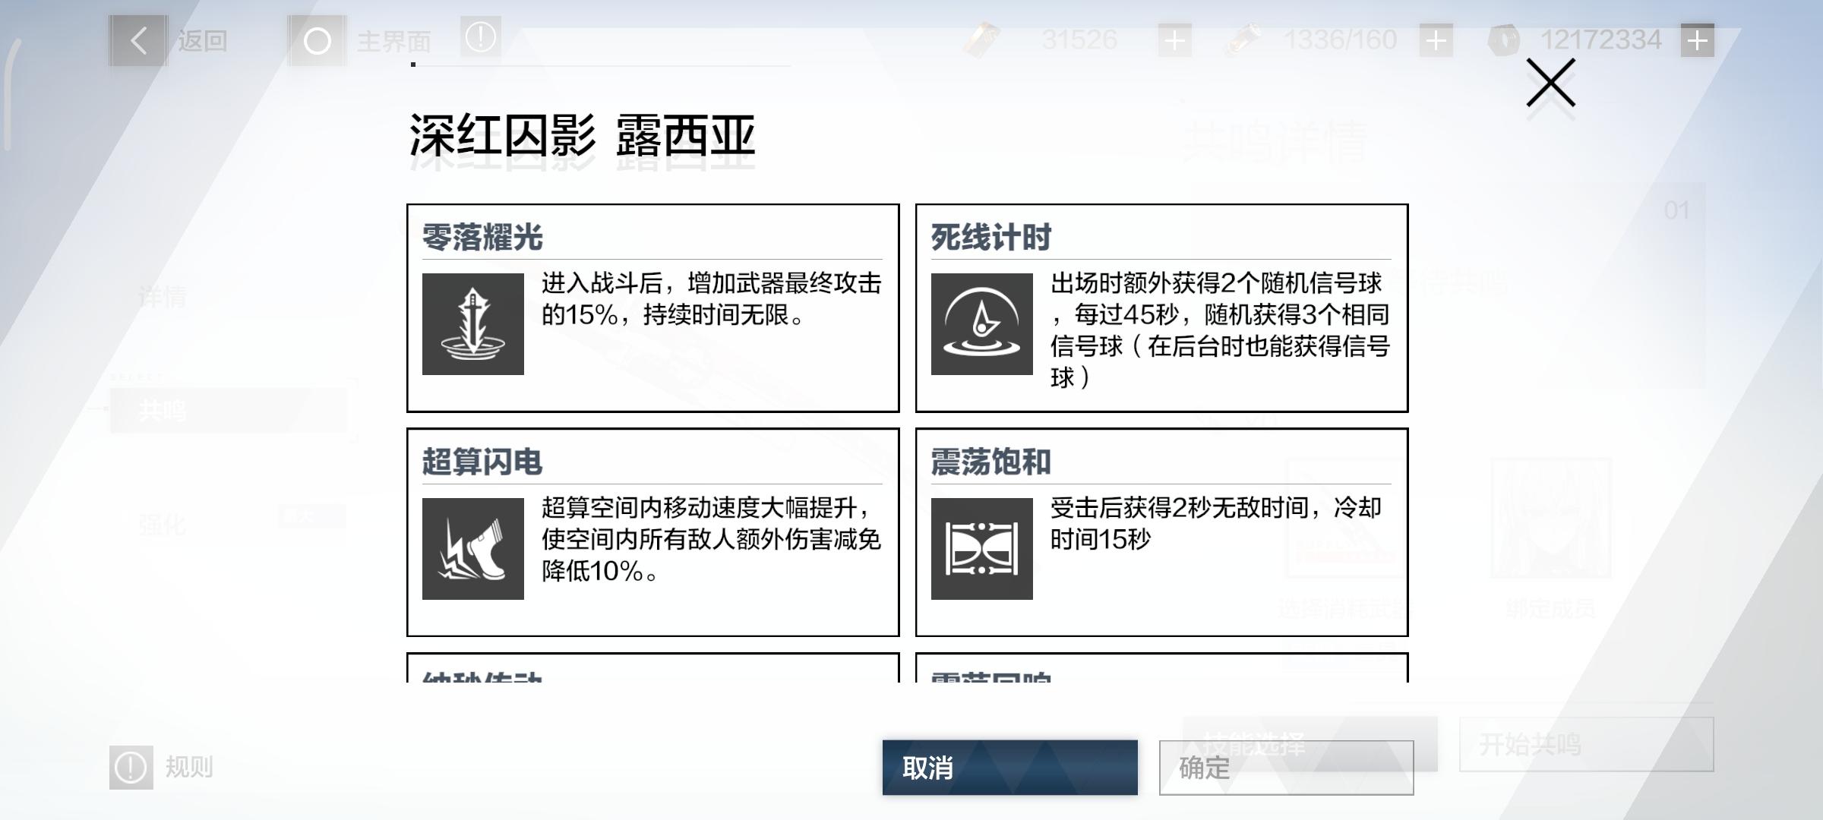
Task: Click the plus icon beside 31526
Action: pyautogui.click(x=1174, y=40)
